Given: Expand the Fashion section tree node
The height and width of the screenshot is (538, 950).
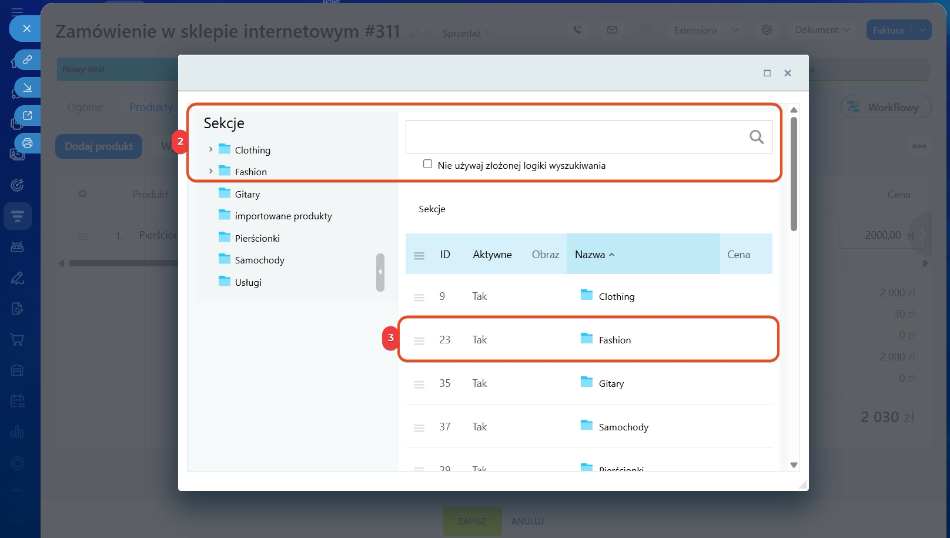Looking at the screenshot, I should tap(210, 171).
